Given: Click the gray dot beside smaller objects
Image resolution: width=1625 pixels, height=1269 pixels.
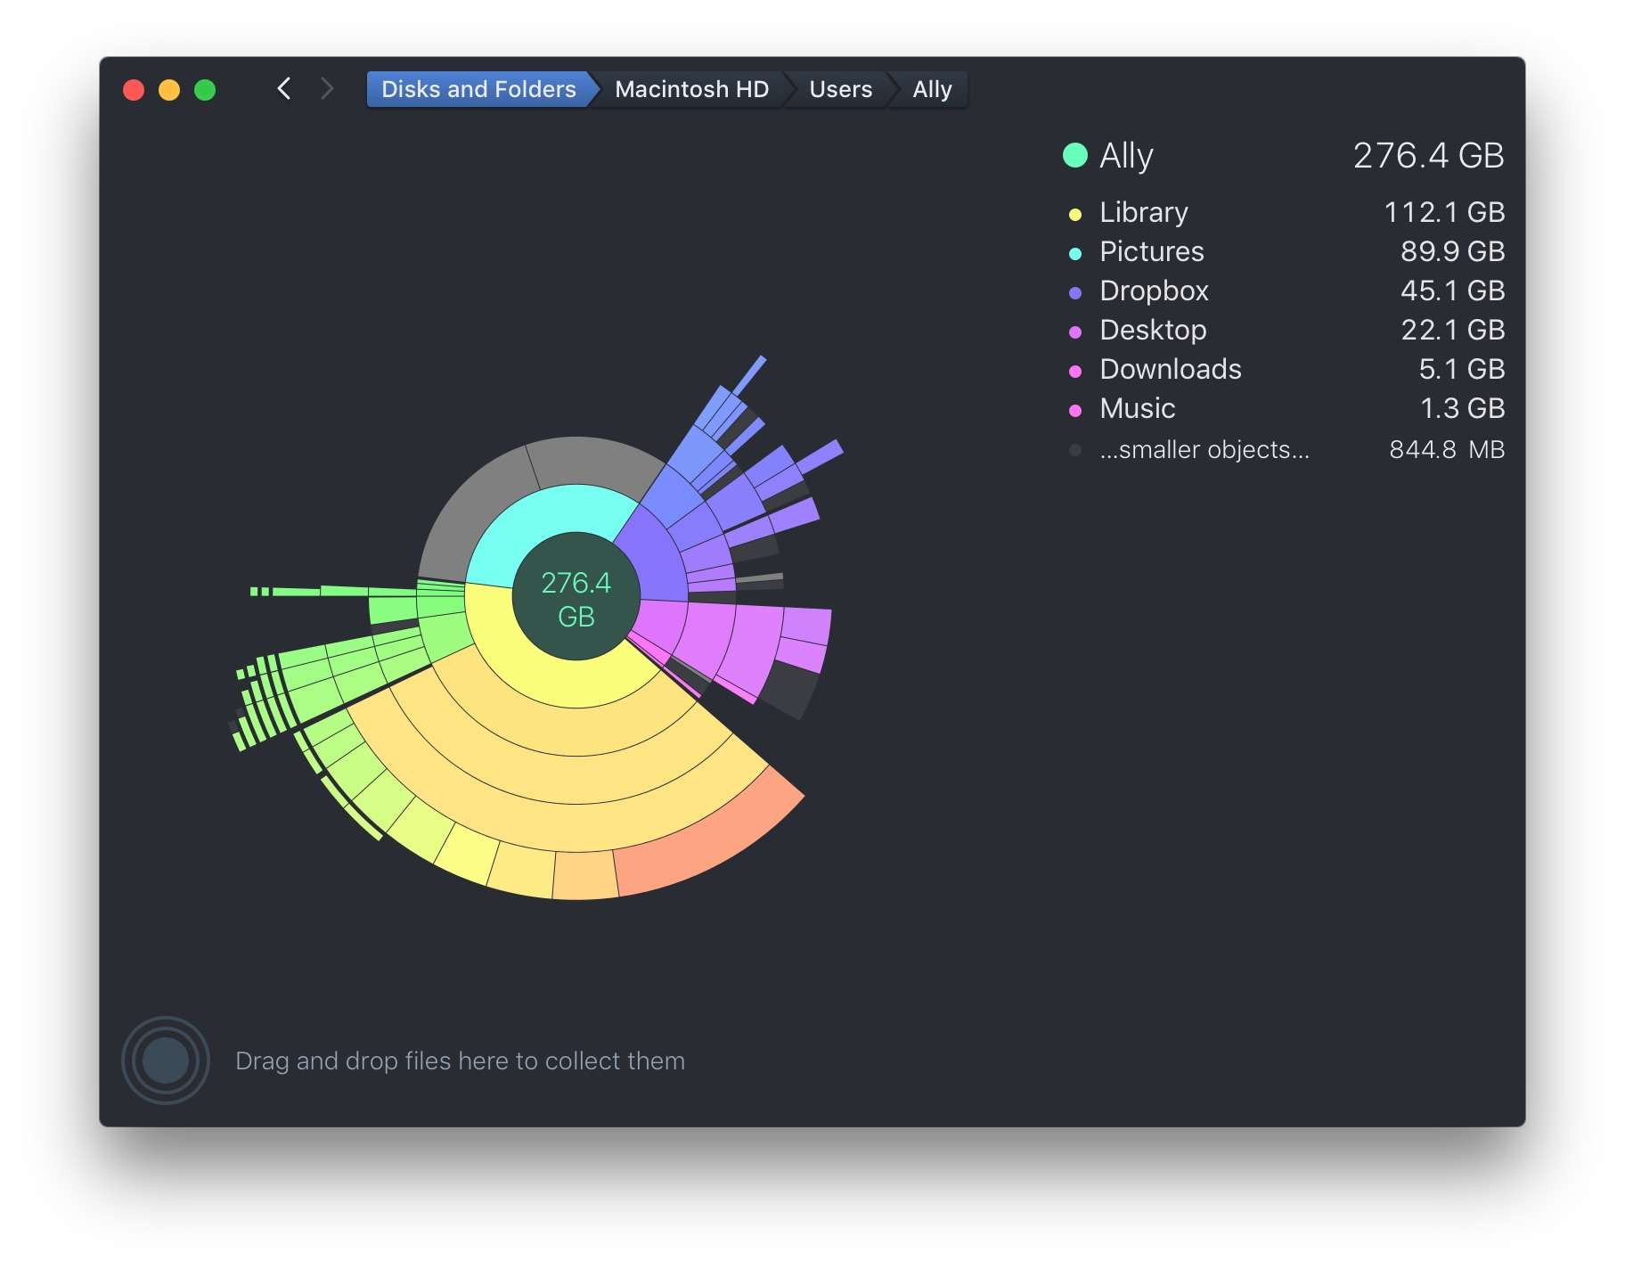Looking at the screenshot, I should pyautogui.click(x=1075, y=450).
